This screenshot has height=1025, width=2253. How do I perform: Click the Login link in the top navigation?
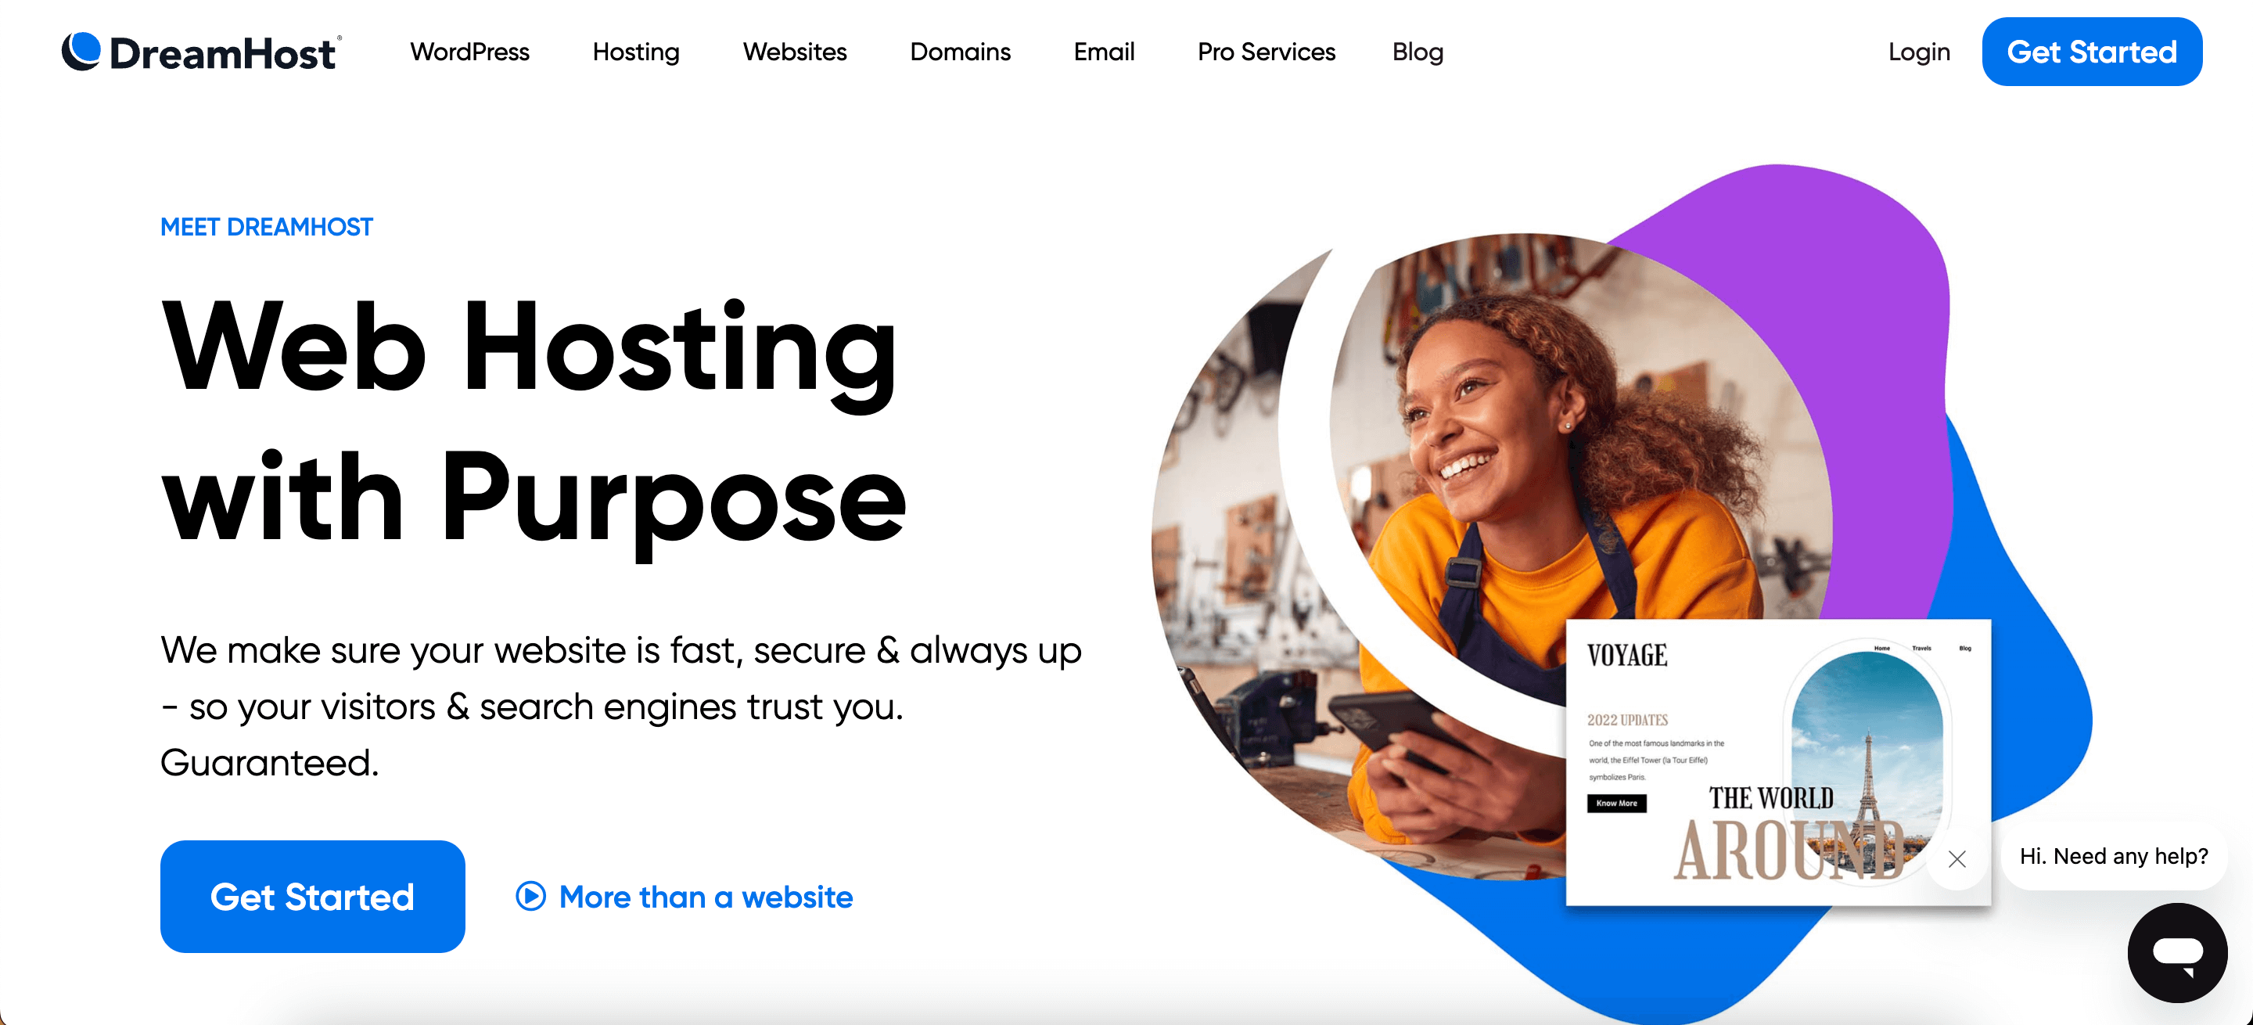1920,52
